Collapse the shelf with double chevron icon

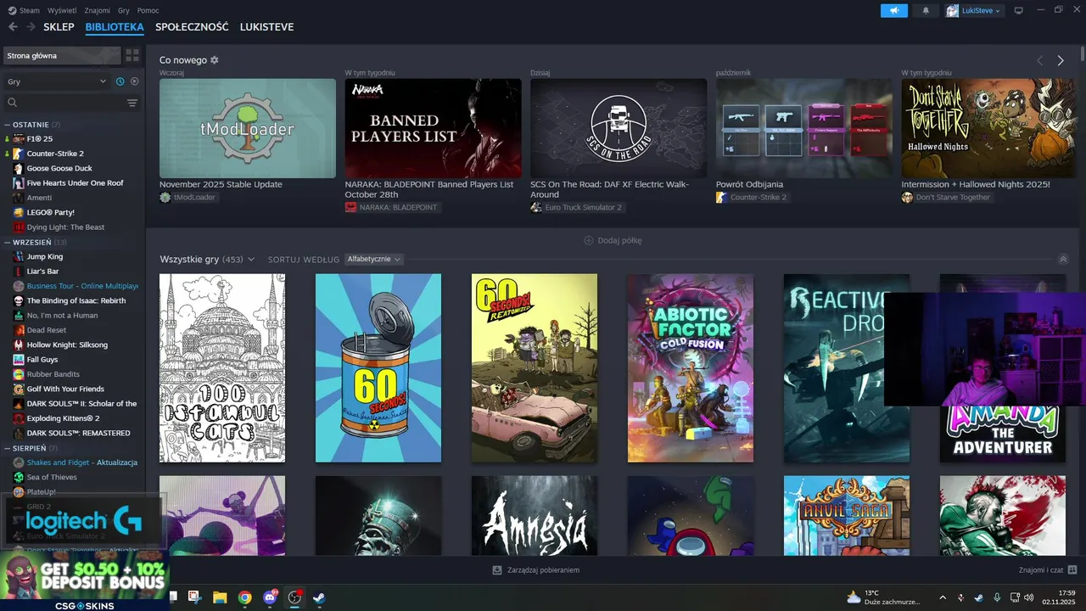click(x=1064, y=259)
